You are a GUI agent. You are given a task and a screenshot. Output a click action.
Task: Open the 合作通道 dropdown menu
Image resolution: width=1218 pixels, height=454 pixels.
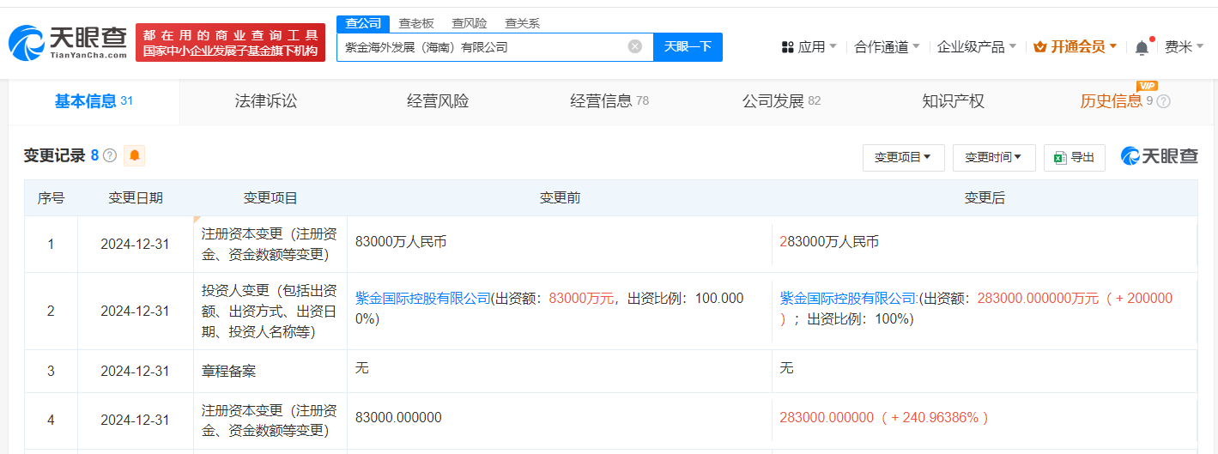887,47
